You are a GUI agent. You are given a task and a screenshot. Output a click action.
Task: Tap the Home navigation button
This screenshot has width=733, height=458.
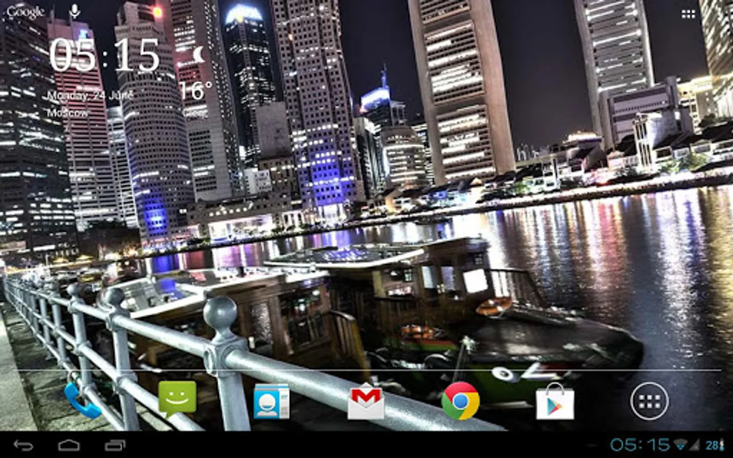(x=69, y=445)
